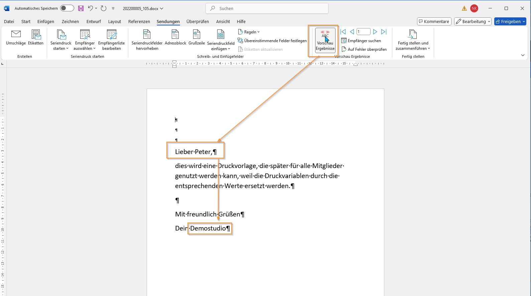Click Empfänger suchen
The width and height of the screenshot is (531, 296).
(361, 41)
